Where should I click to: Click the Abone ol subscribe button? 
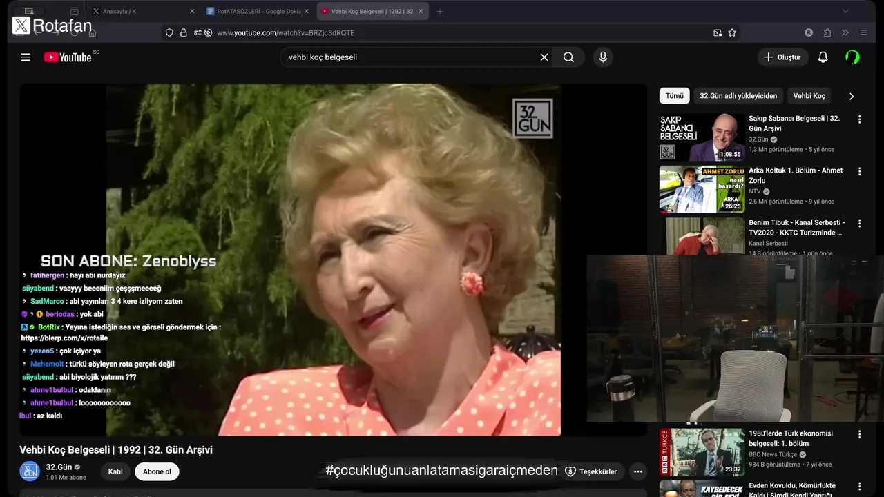pos(157,471)
